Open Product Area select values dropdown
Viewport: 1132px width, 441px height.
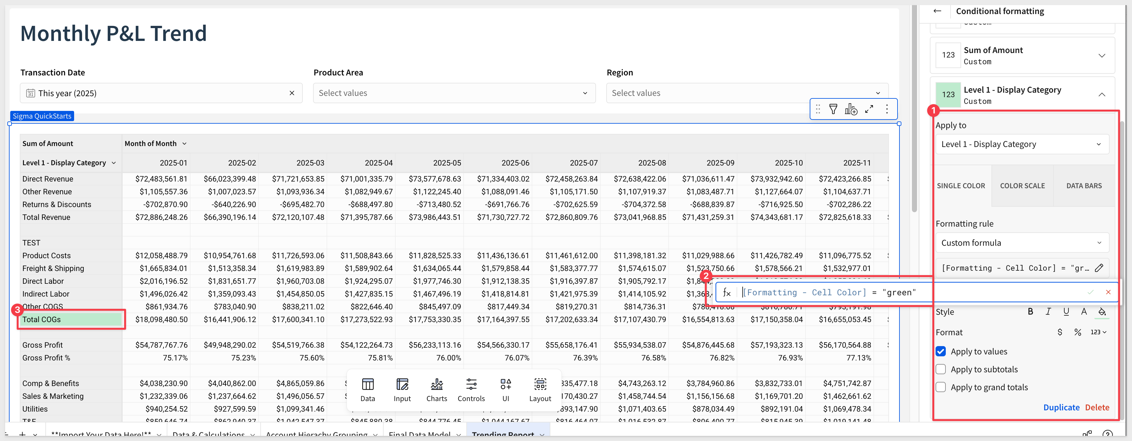(x=454, y=93)
